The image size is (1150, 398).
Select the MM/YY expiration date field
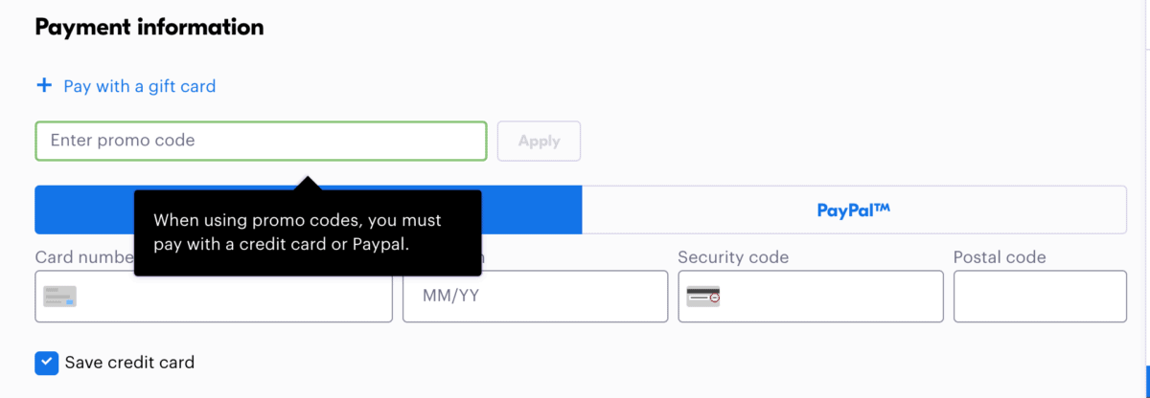tap(535, 297)
